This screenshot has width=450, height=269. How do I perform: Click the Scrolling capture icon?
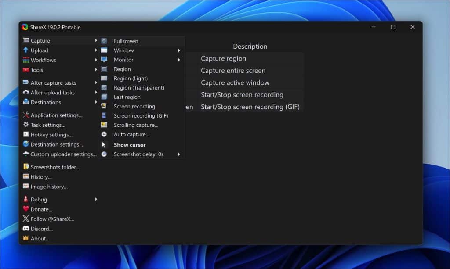(104, 125)
